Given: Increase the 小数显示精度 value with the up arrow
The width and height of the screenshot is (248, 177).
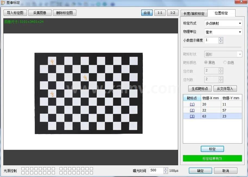Looking at the screenshot, I should click(x=221, y=39).
